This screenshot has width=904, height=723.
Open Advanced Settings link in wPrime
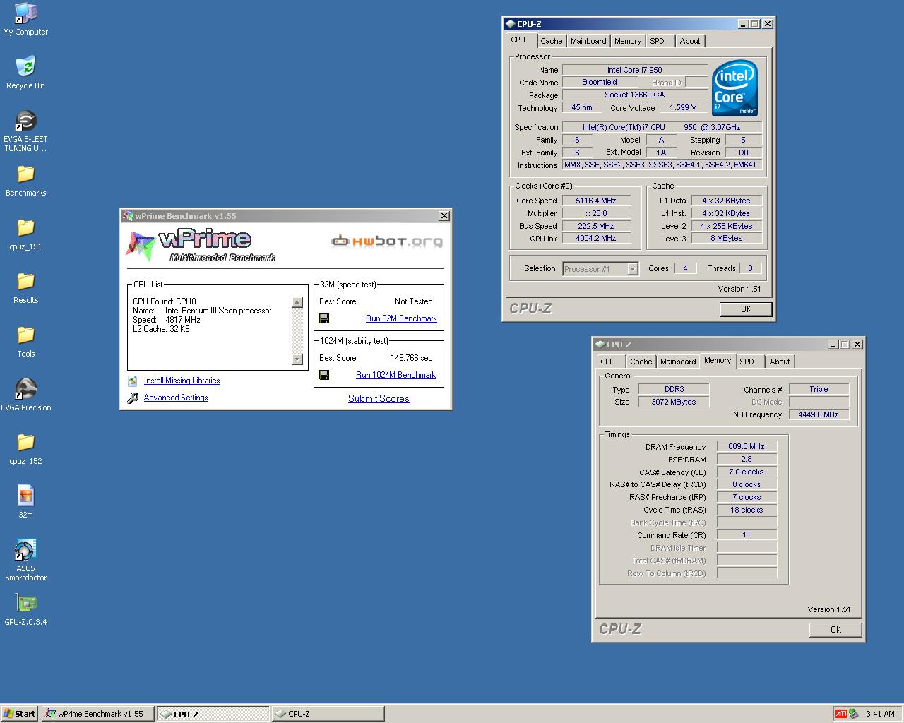click(x=176, y=398)
